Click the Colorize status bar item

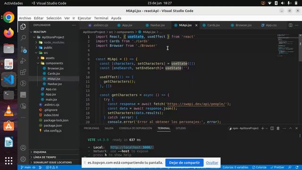pyautogui.click(x=259, y=167)
